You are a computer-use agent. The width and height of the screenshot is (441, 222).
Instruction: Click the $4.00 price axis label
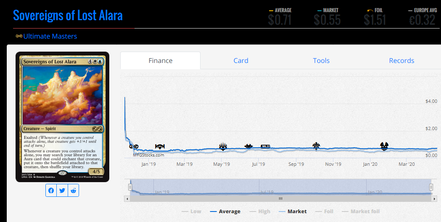point(431,101)
